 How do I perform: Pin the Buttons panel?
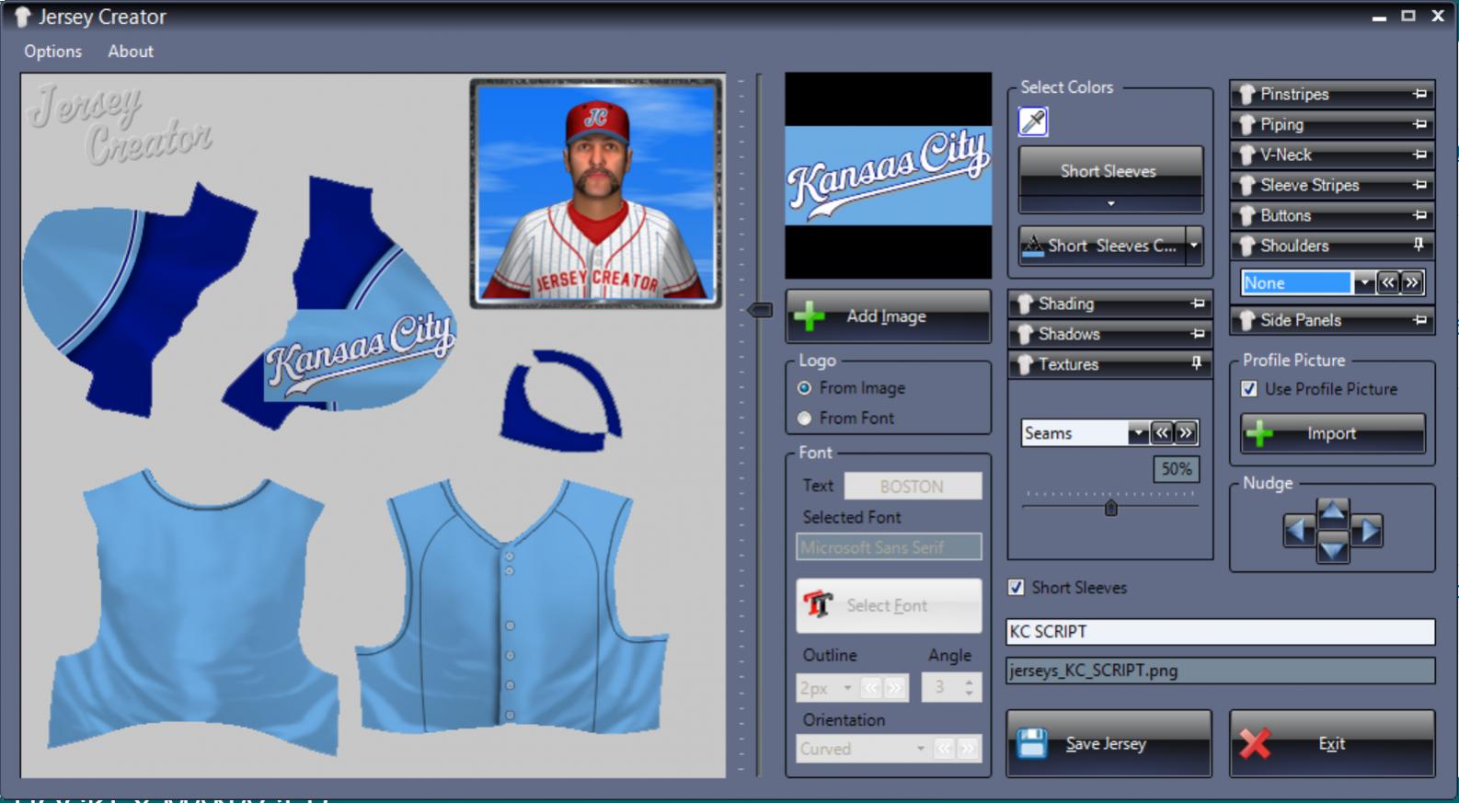click(1419, 215)
